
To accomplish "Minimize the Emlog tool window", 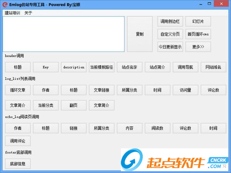I will coord(201,4).
